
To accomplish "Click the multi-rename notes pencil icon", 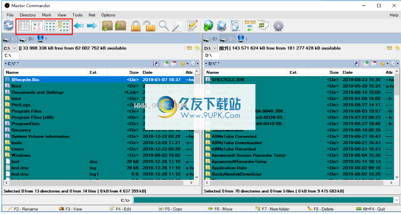I will tap(192, 26).
